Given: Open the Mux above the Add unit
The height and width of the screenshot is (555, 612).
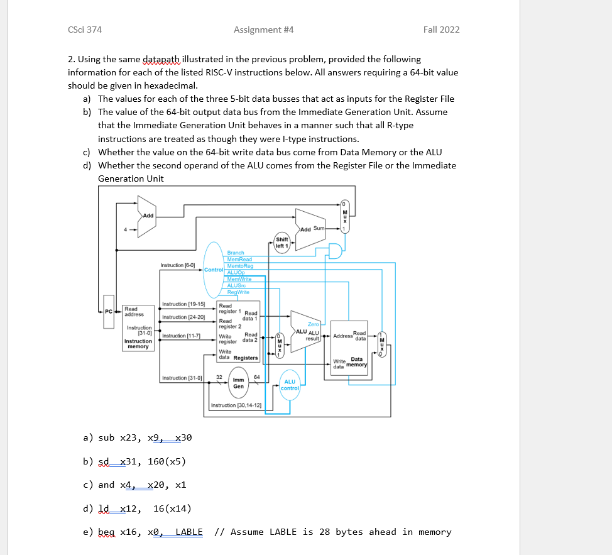Looking at the screenshot, I should 346,216.
